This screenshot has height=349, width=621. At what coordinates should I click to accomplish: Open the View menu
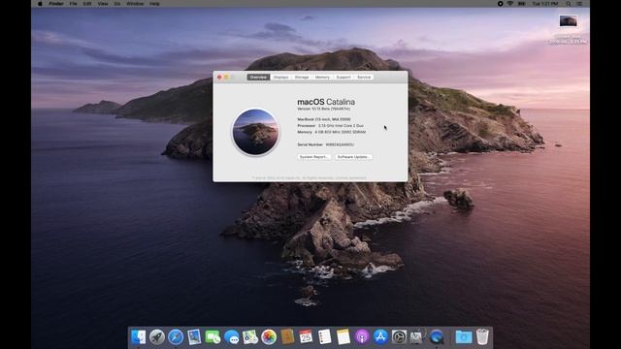click(x=103, y=4)
